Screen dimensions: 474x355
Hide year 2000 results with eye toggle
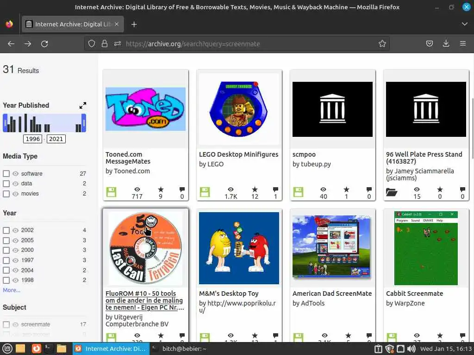click(15, 250)
